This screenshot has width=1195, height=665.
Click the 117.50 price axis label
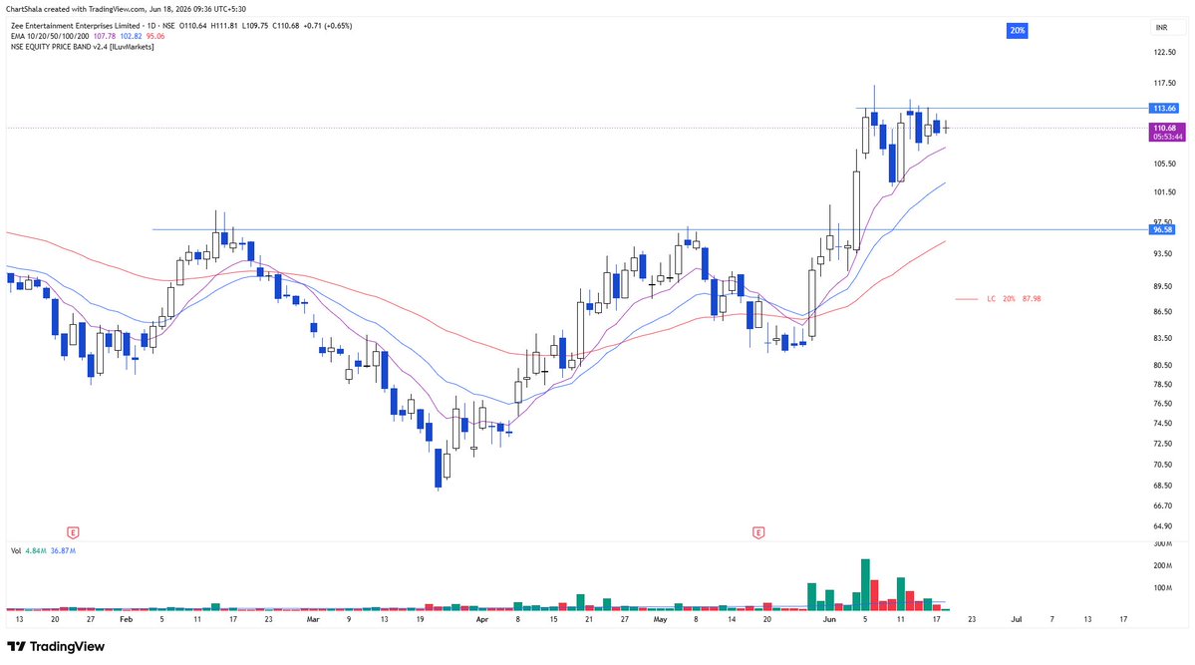[x=1164, y=83]
